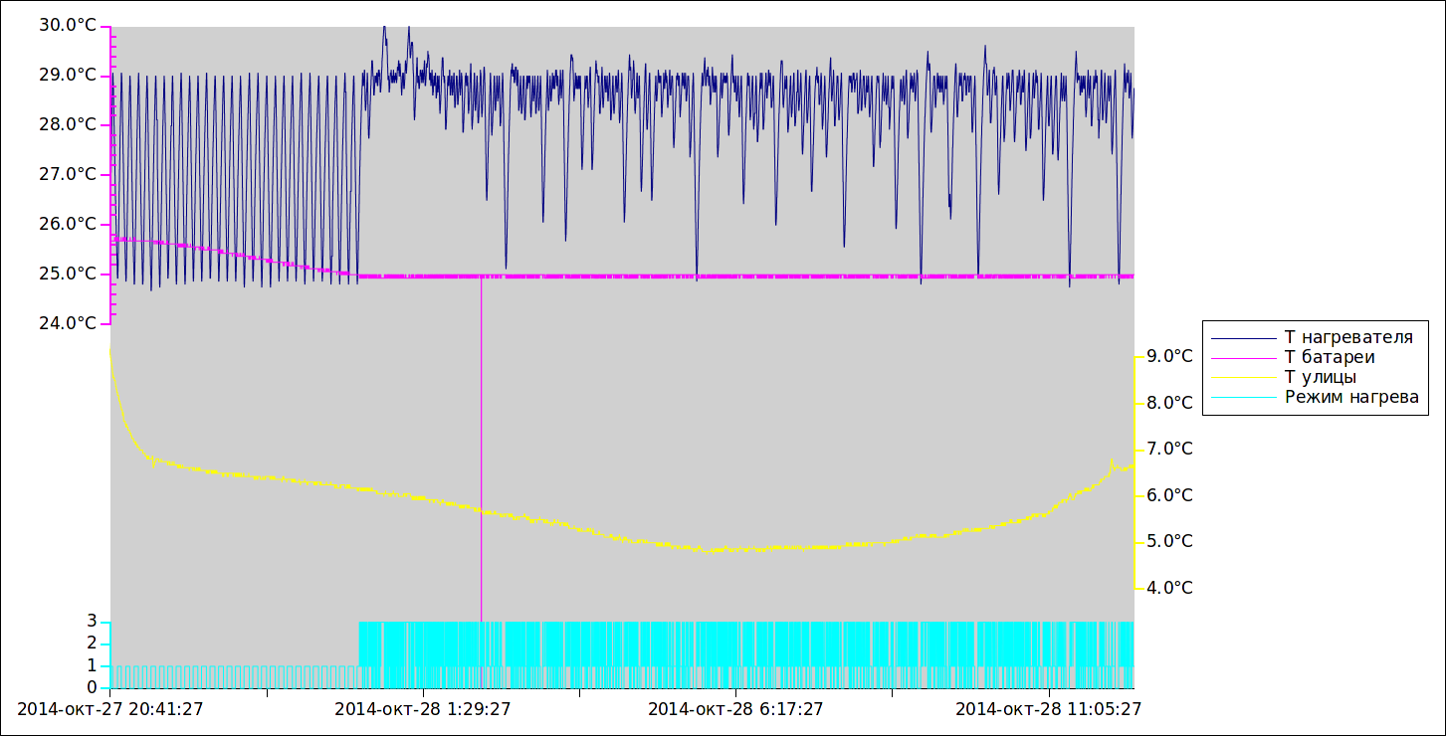Viewport: 1446px width, 736px height.
Task: Click the 4.0°C label on right axis
Action: [1169, 588]
